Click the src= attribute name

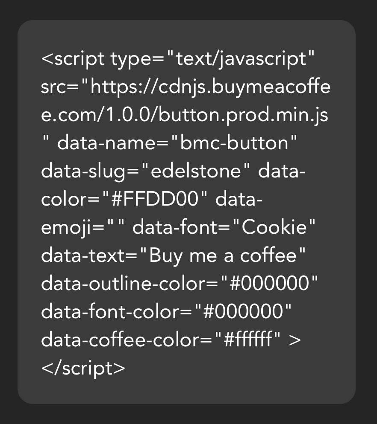tap(59, 87)
